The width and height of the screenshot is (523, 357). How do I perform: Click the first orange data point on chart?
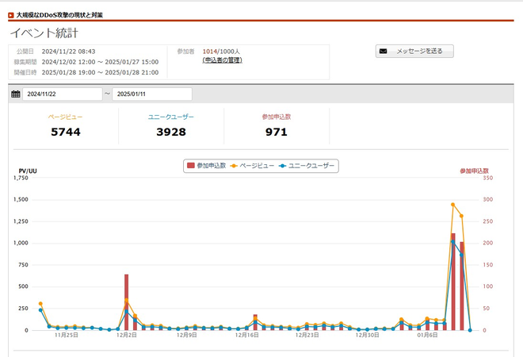point(40,304)
